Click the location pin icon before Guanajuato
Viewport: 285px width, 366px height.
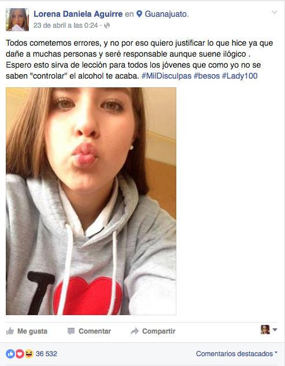click(x=139, y=14)
